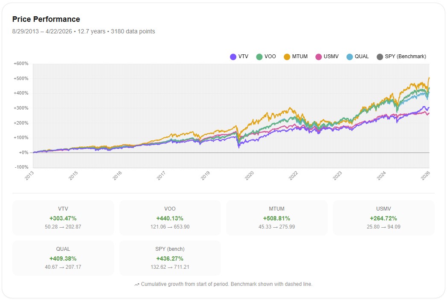Click the +200% y-axis label

21,123
